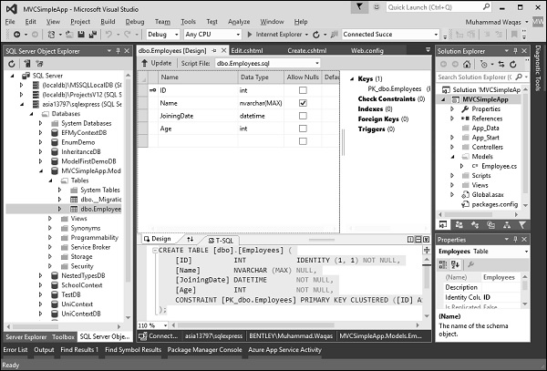Toggle Allow Nulls checkbox for Name column

302,104
